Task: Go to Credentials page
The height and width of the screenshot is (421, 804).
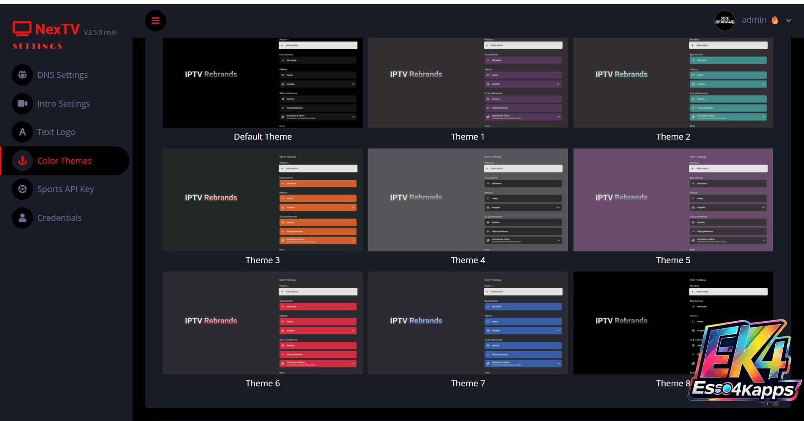Action: coord(59,218)
